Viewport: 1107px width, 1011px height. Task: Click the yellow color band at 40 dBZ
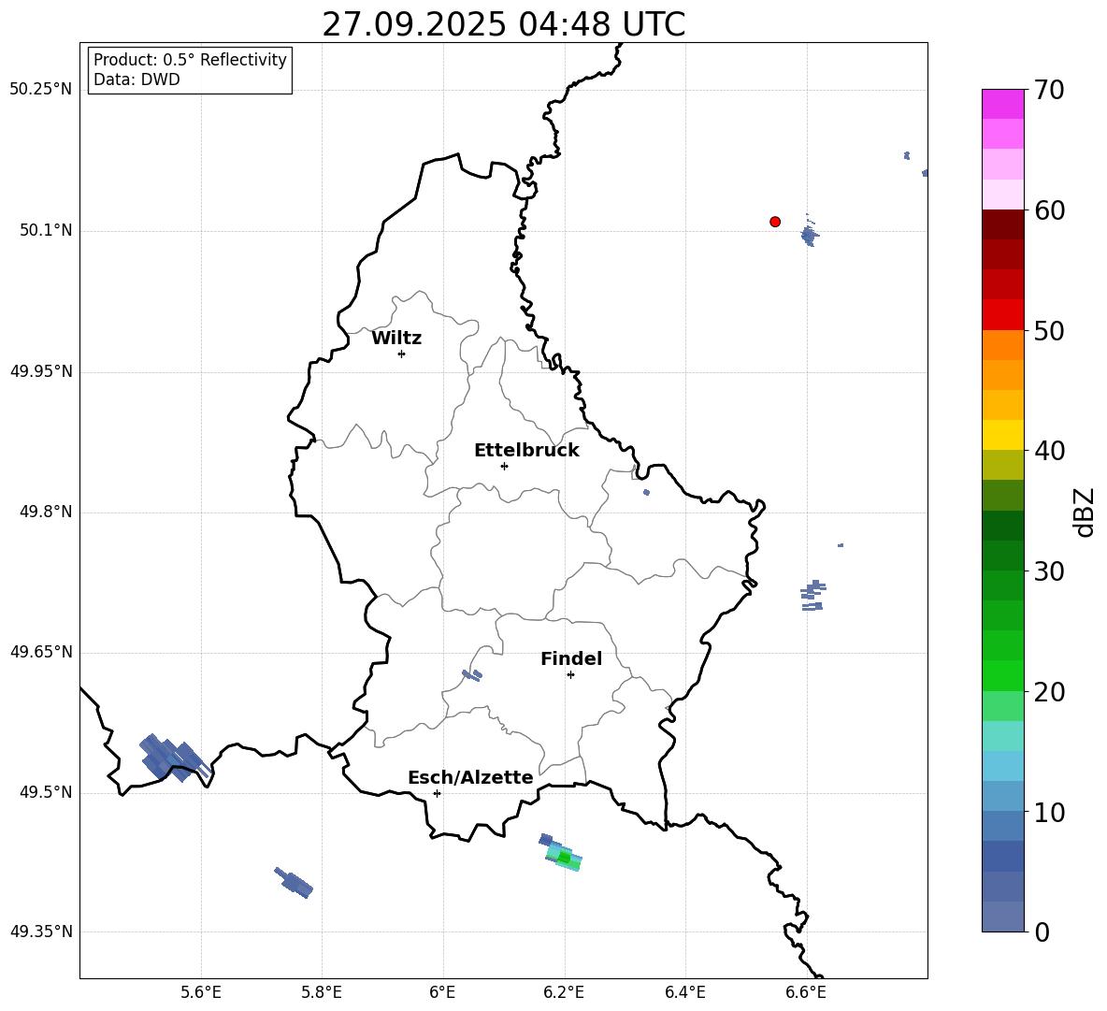tap(1002, 435)
